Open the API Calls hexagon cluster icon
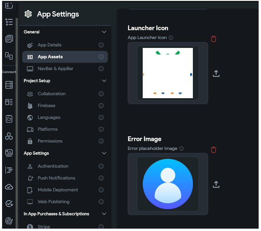The image size is (261, 231). pyautogui.click(x=9, y=136)
